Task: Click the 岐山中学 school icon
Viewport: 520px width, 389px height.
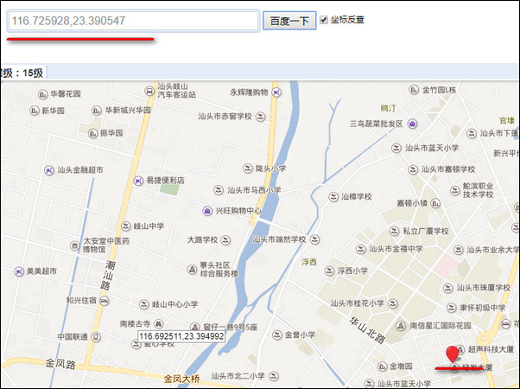Action: click(x=126, y=226)
